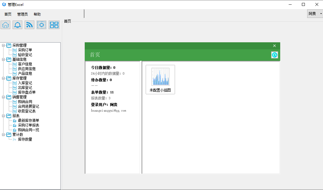Click the Home icon in the toolbar
The image size is (323, 190).
click(x=6, y=25)
